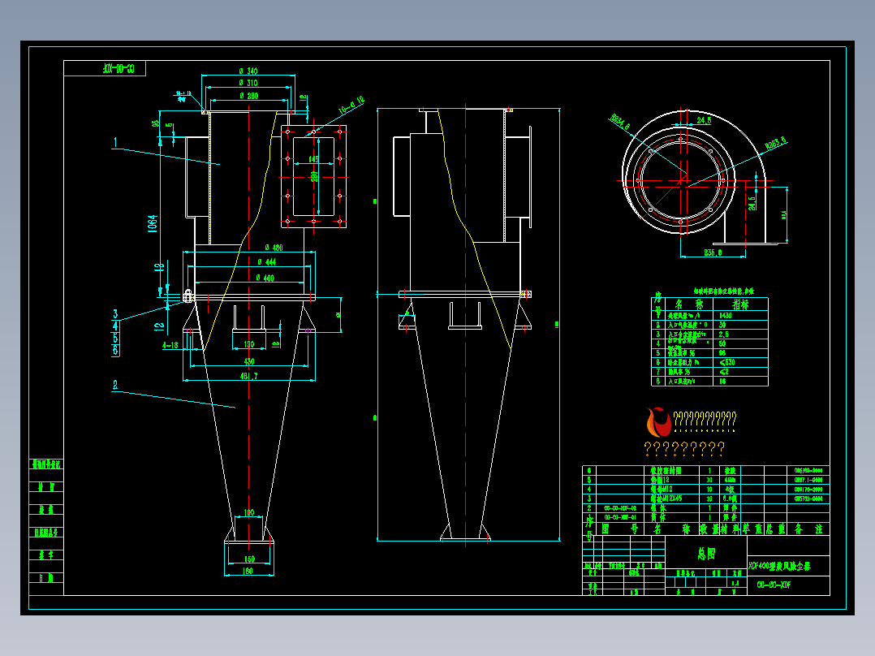Pick the 1064 vertical height dimension
This screenshot has width=875, height=656.
153,224
